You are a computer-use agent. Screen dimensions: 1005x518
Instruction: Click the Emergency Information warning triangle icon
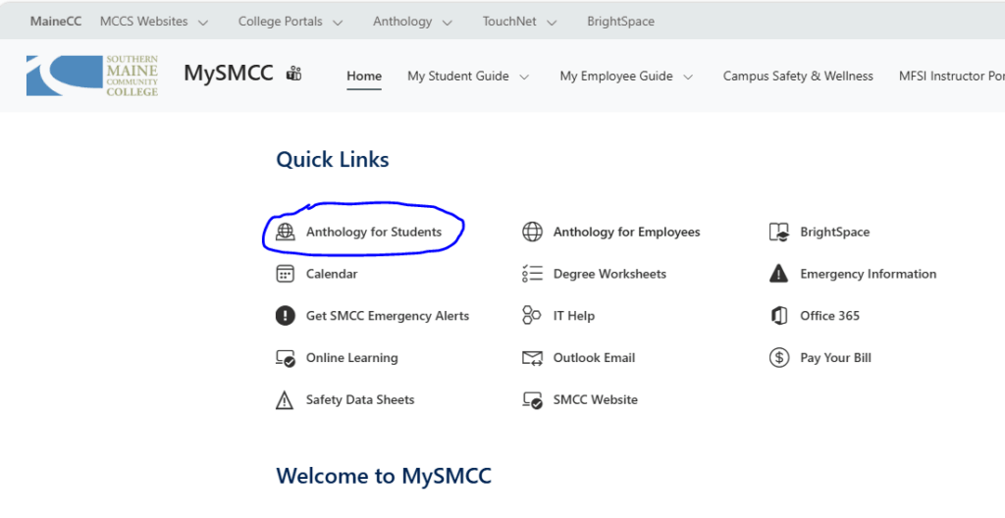pos(778,274)
